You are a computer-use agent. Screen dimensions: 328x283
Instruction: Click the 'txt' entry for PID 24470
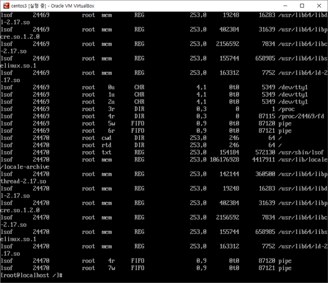(107, 152)
